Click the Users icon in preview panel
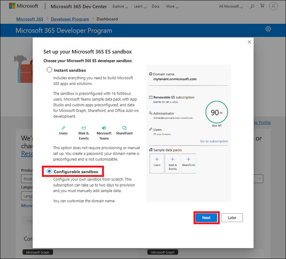This screenshot has width=286, height=259. [151, 129]
